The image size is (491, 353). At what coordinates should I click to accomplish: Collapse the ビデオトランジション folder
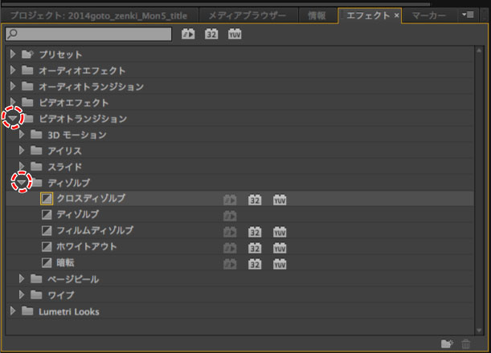click(x=13, y=118)
